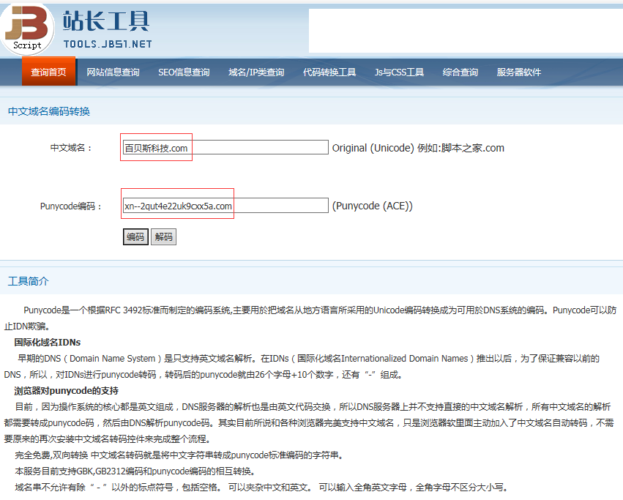Screen dimensions: 623x500
Task: Click into the Punycode编码 text field
Action: (x=225, y=206)
